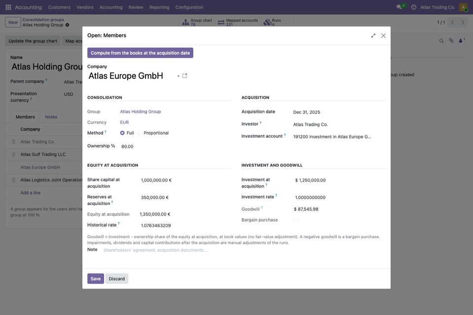Follow the EUR currency link
473x315 pixels.
pyautogui.click(x=124, y=122)
